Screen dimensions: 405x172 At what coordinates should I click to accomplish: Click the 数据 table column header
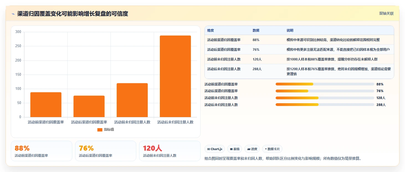point(256,31)
